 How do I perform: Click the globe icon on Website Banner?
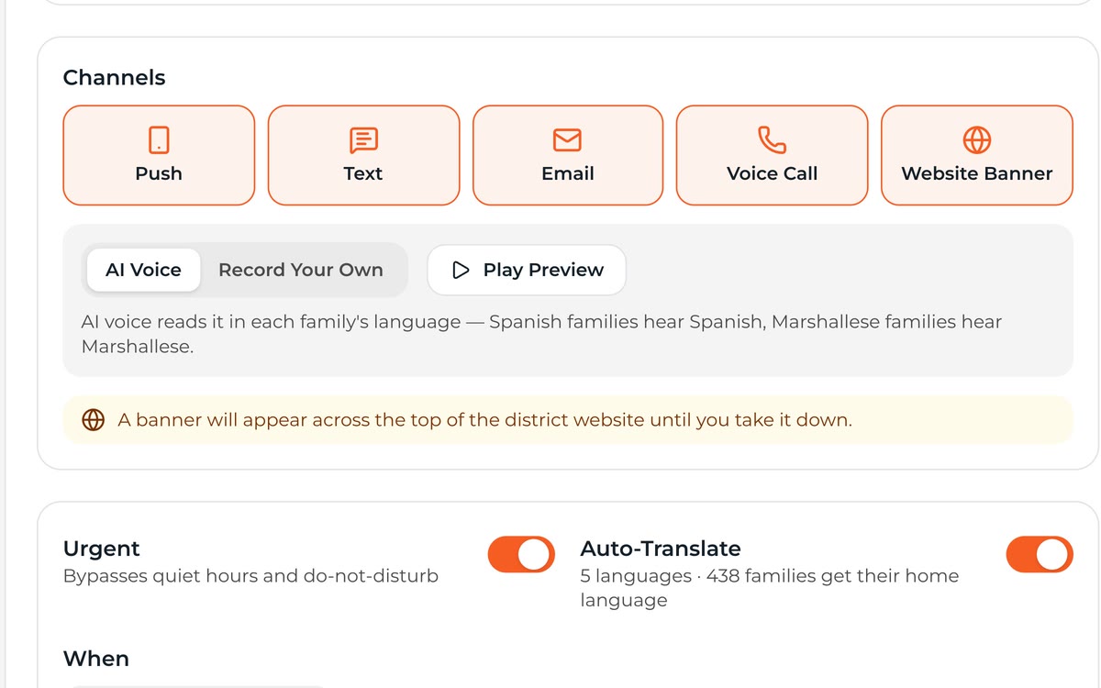(x=977, y=139)
